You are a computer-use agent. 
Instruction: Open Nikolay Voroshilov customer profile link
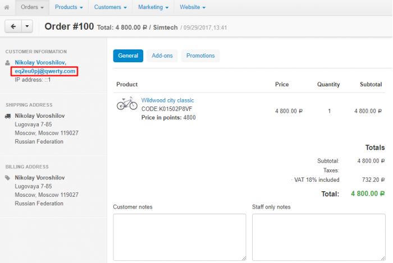point(40,62)
